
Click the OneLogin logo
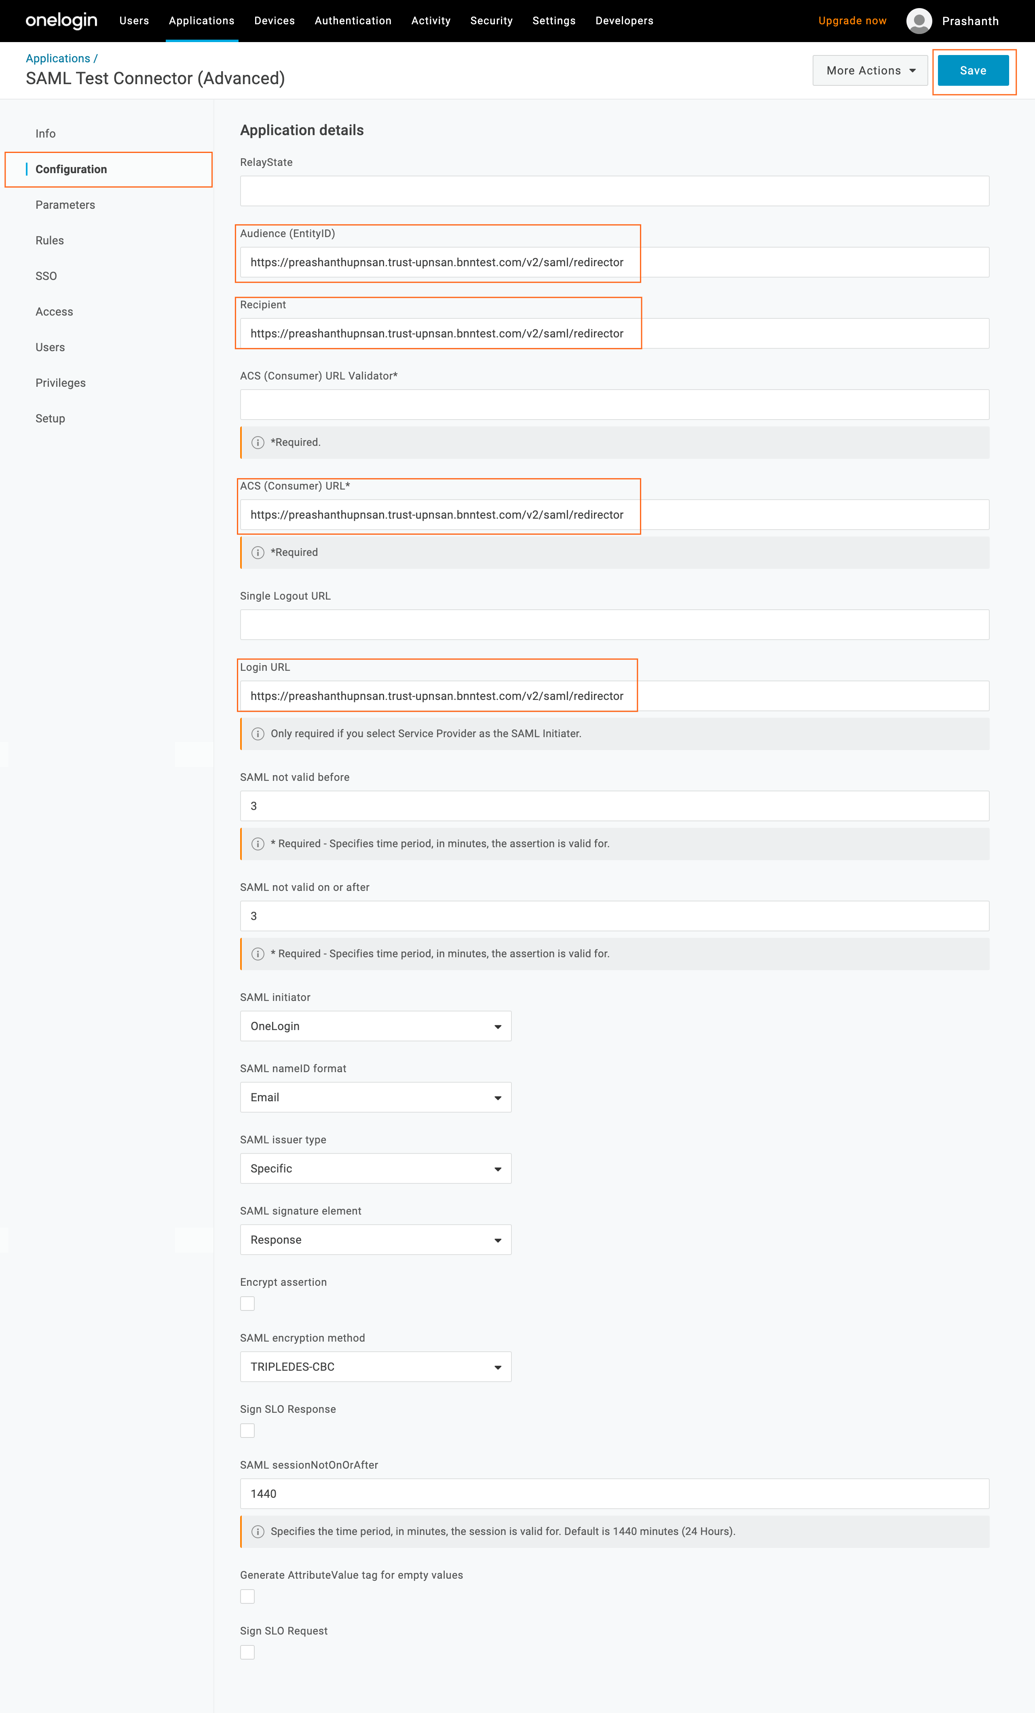[x=61, y=21]
